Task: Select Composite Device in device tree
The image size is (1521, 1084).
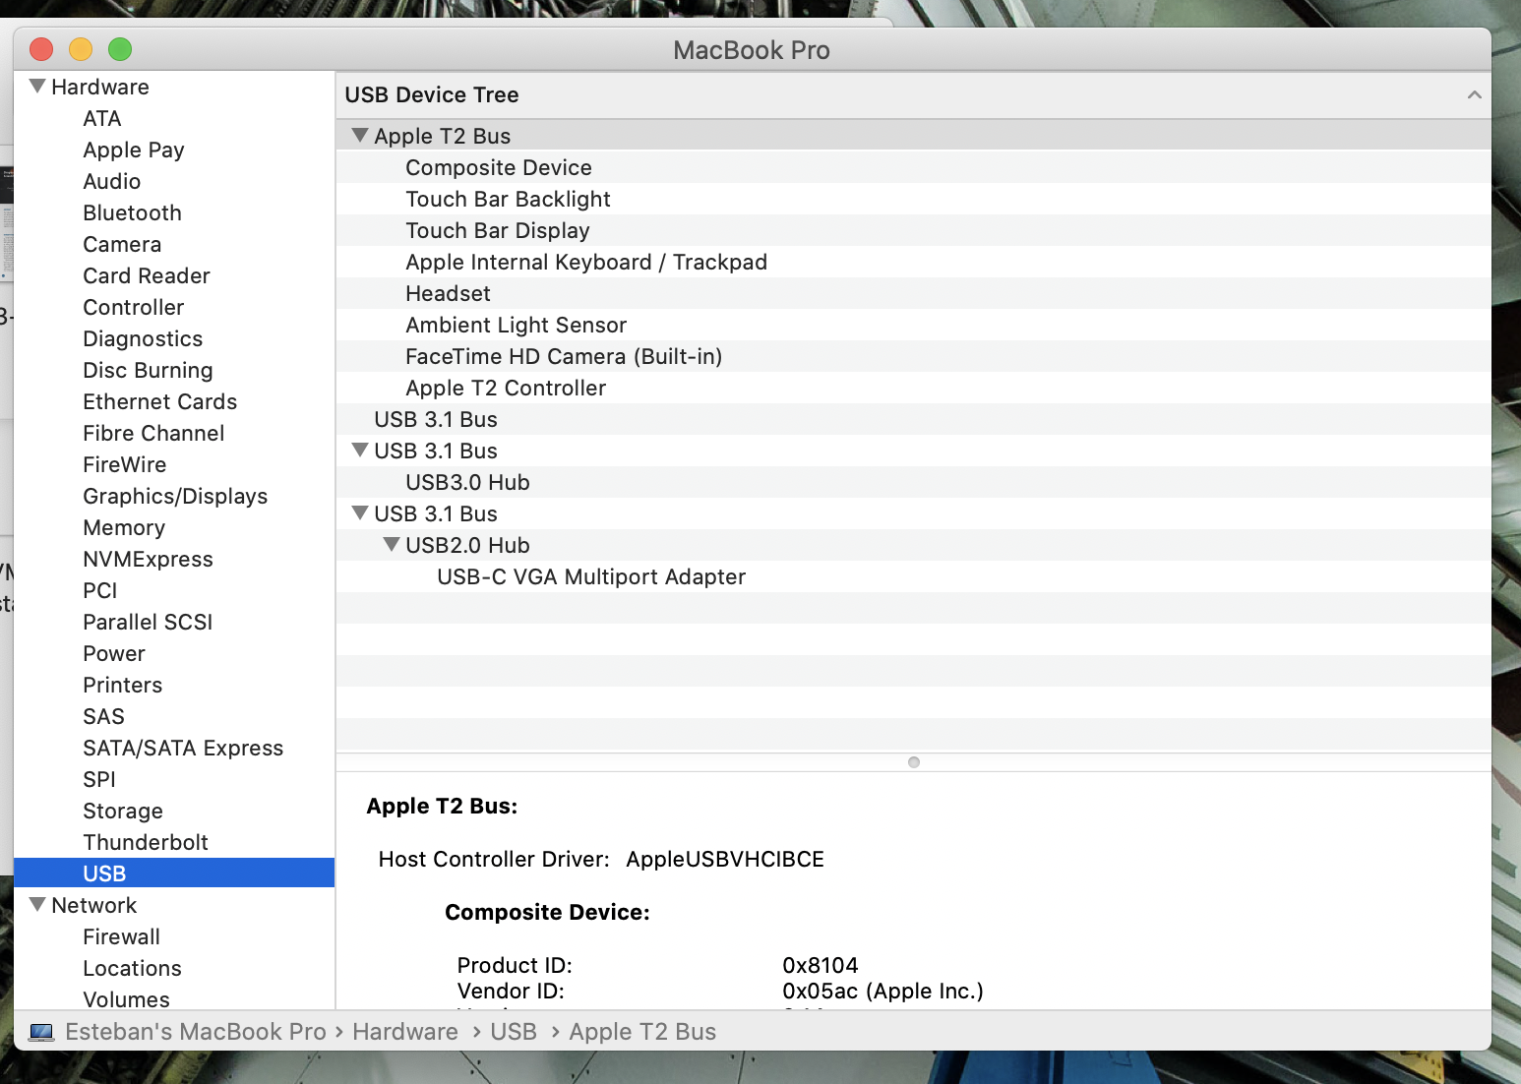Action: coord(499,167)
